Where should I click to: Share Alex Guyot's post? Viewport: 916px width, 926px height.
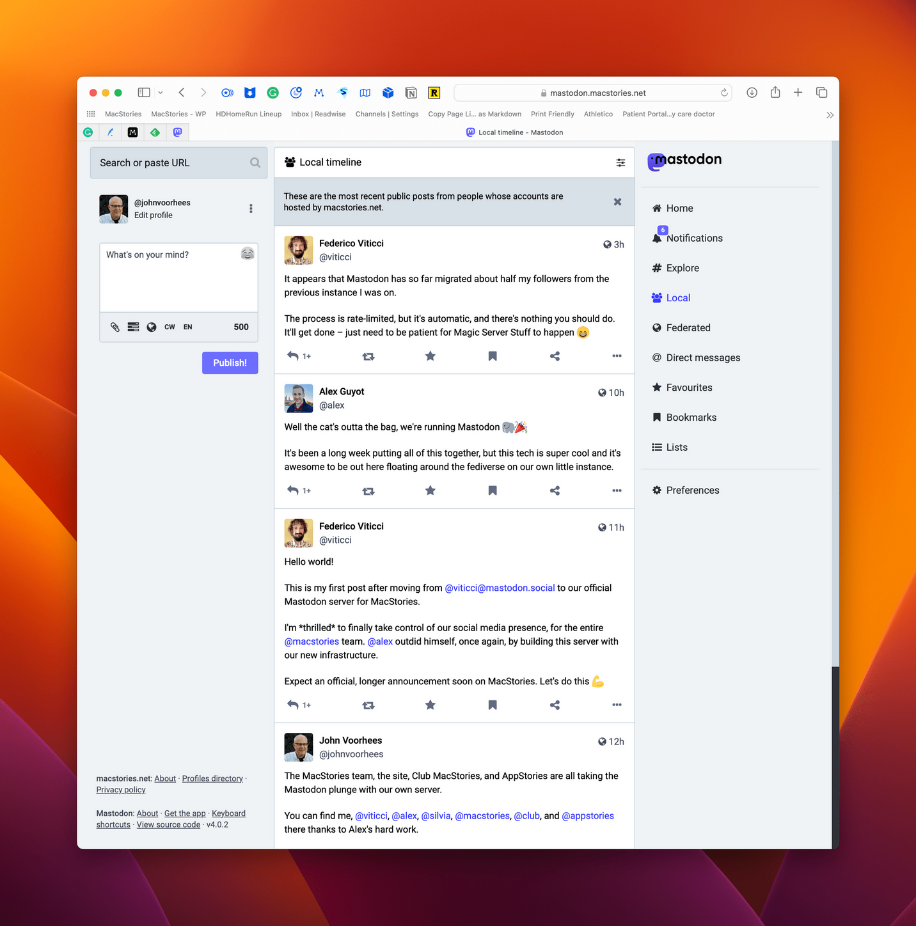tap(555, 491)
